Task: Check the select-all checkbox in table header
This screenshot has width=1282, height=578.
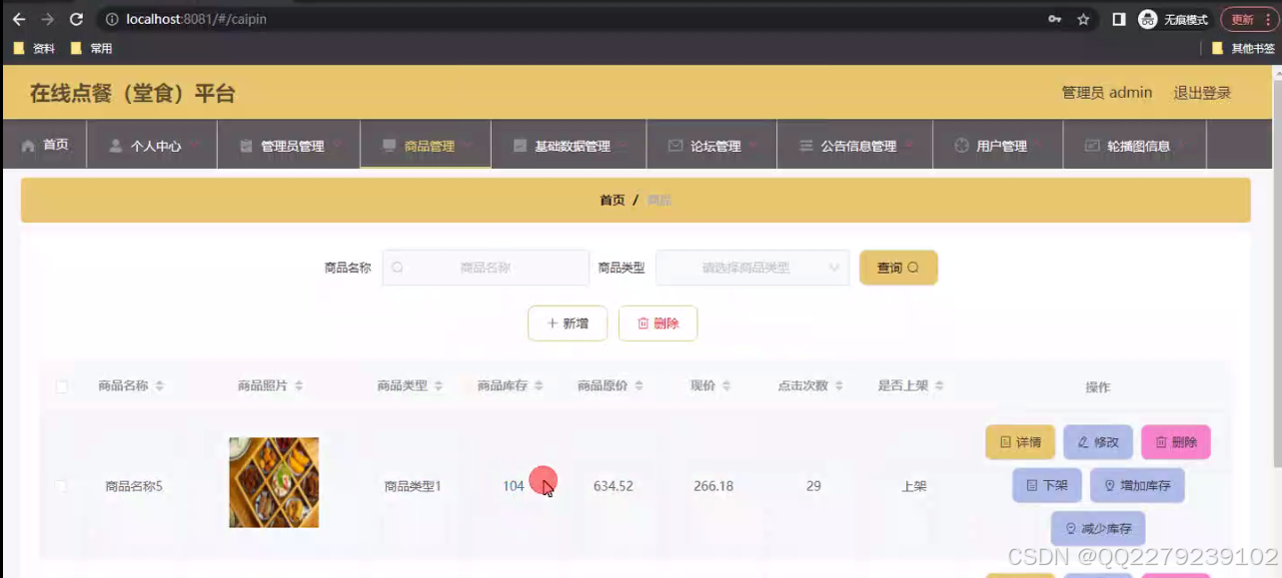Action: click(x=61, y=384)
